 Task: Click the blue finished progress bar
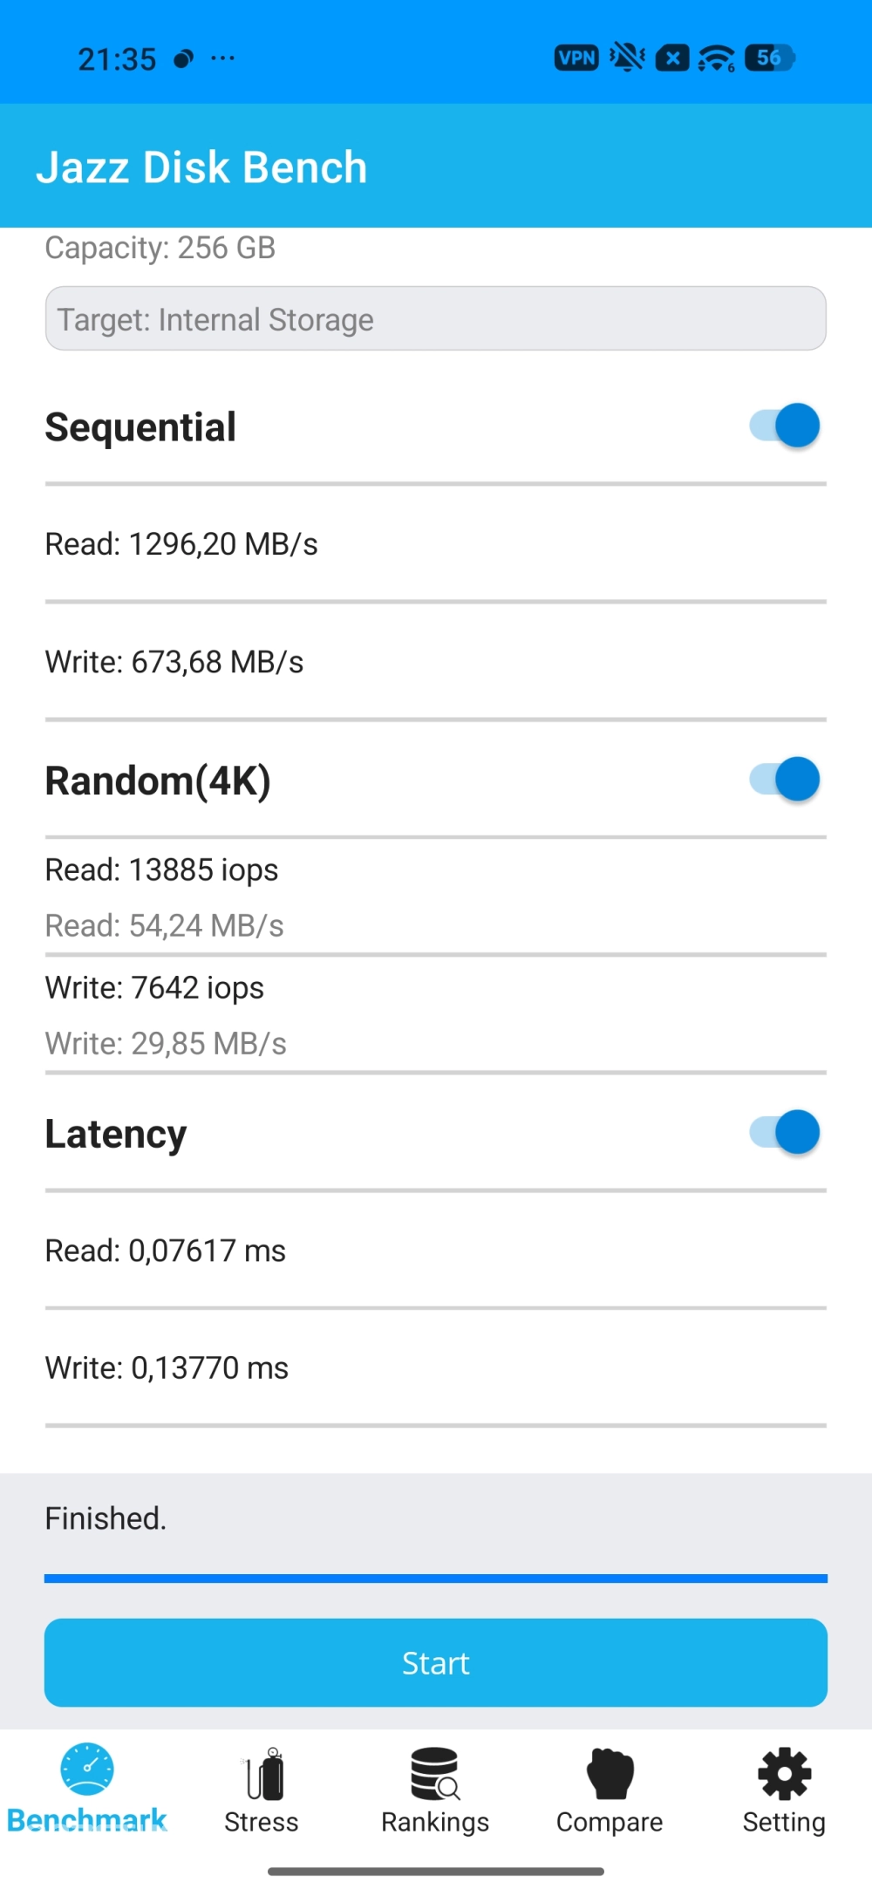click(x=436, y=1579)
